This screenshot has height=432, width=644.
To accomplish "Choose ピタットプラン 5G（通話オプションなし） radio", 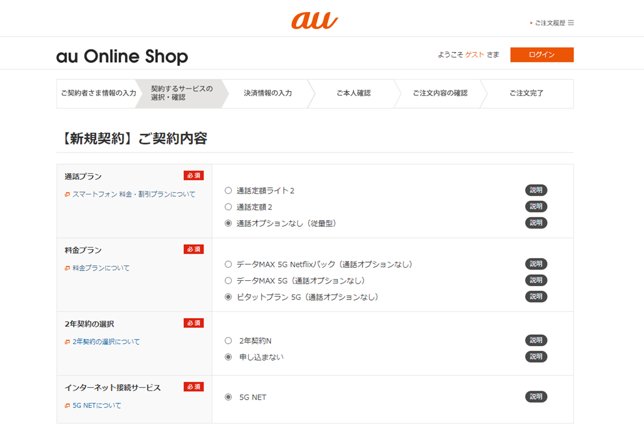I will pyautogui.click(x=228, y=297).
